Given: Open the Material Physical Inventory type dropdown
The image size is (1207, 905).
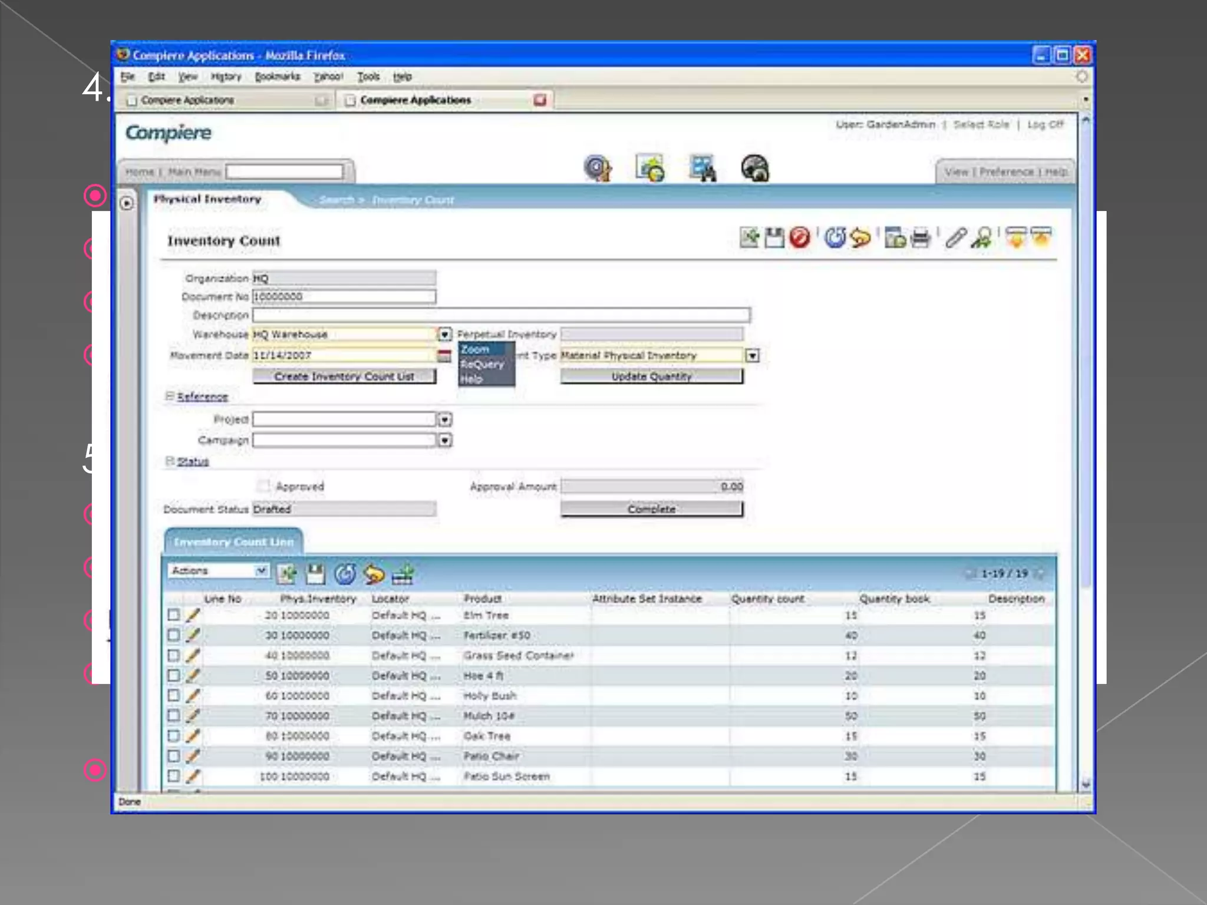Looking at the screenshot, I should point(753,355).
